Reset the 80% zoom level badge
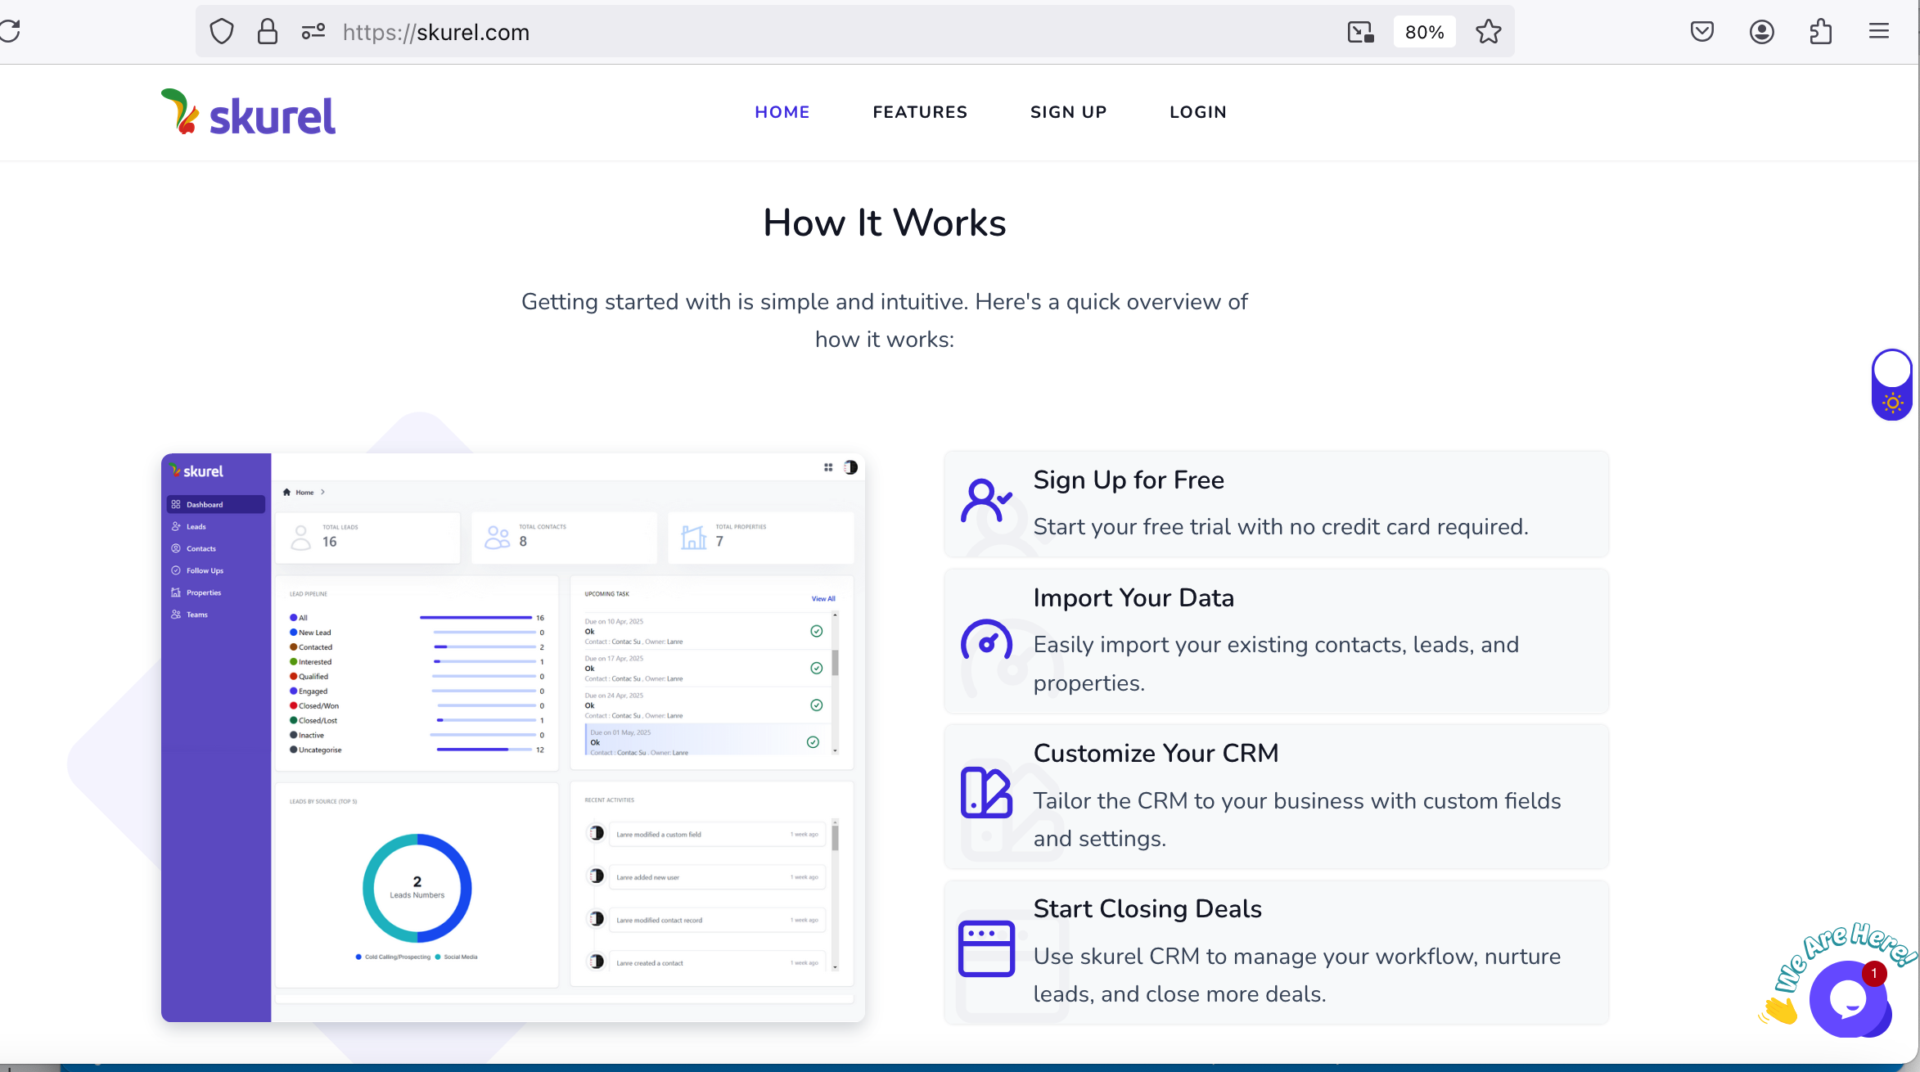This screenshot has width=1920, height=1072. pos(1425,32)
